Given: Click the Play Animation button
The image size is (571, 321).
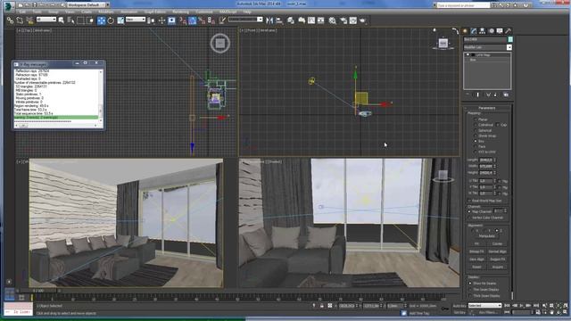Looking at the screenshot, I should click(x=521, y=306).
